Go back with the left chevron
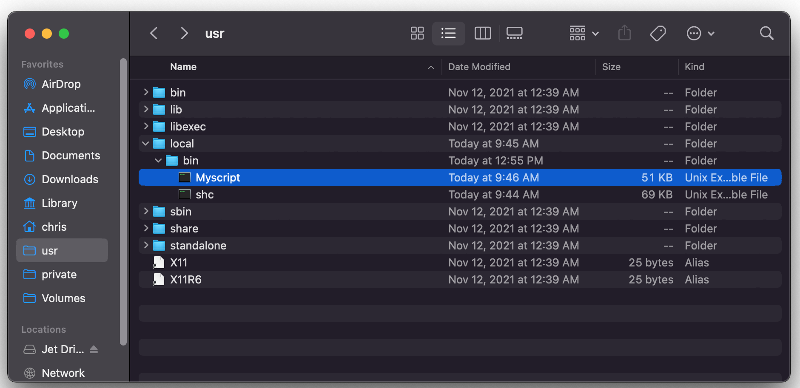800x388 pixels. coord(154,33)
